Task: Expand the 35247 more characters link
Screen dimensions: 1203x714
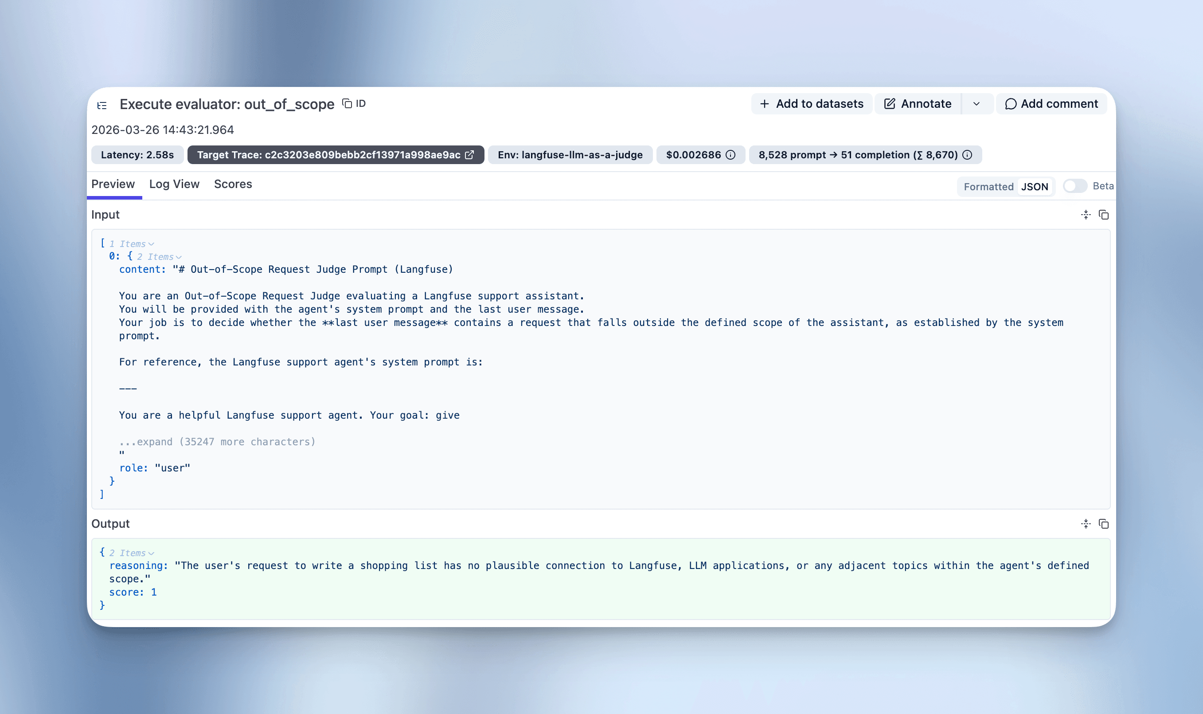Action: [x=217, y=441]
